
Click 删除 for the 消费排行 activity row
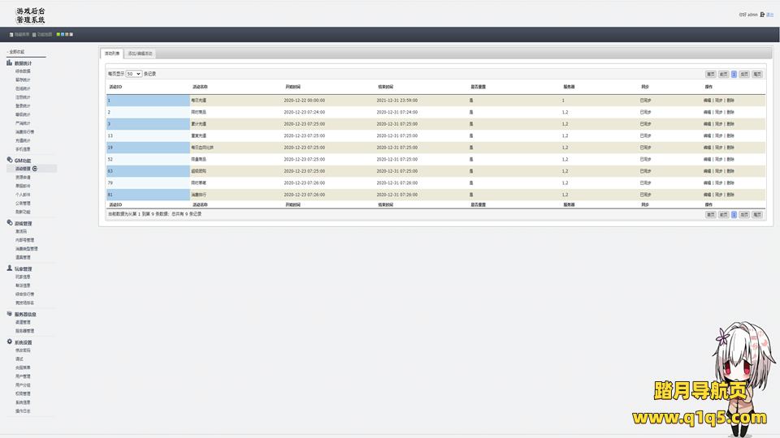(730, 195)
